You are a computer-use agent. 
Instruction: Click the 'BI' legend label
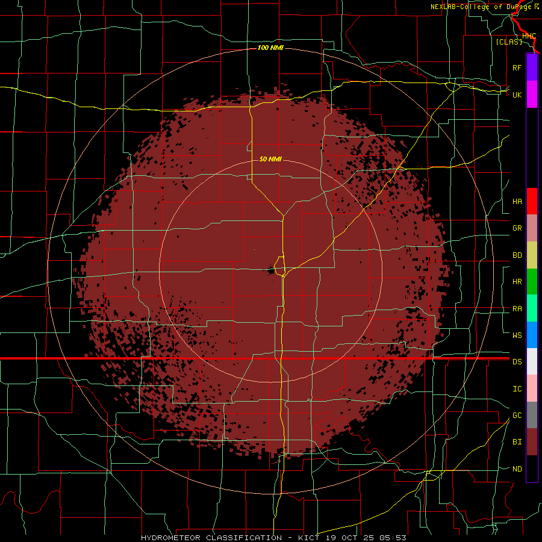(517, 442)
